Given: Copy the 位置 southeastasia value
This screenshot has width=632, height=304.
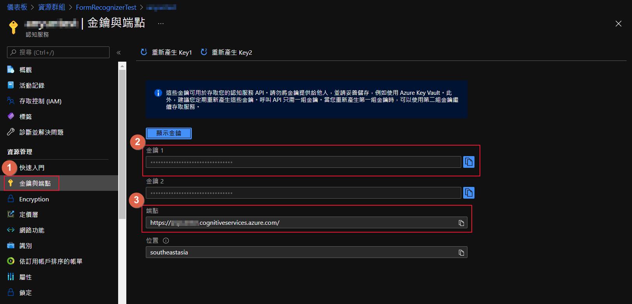Looking at the screenshot, I should click(461, 252).
